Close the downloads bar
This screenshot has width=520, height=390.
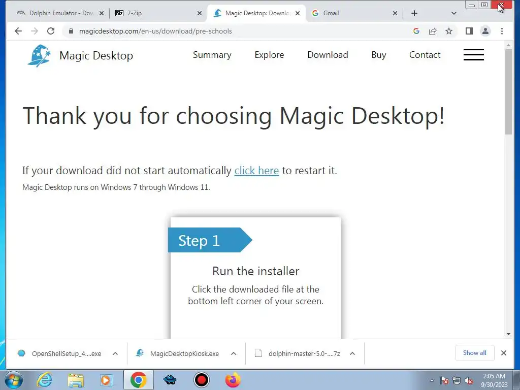click(503, 353)
